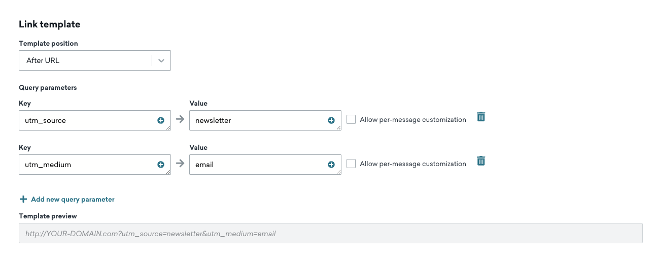Click the plus icon inside the utm_source key field
656x258 pixels.
coord(161,121)
